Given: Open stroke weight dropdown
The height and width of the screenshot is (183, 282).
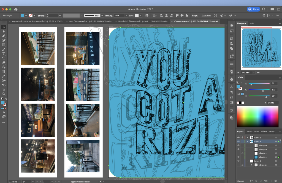Looking at the screenshot, I should [x=60, y=16].
